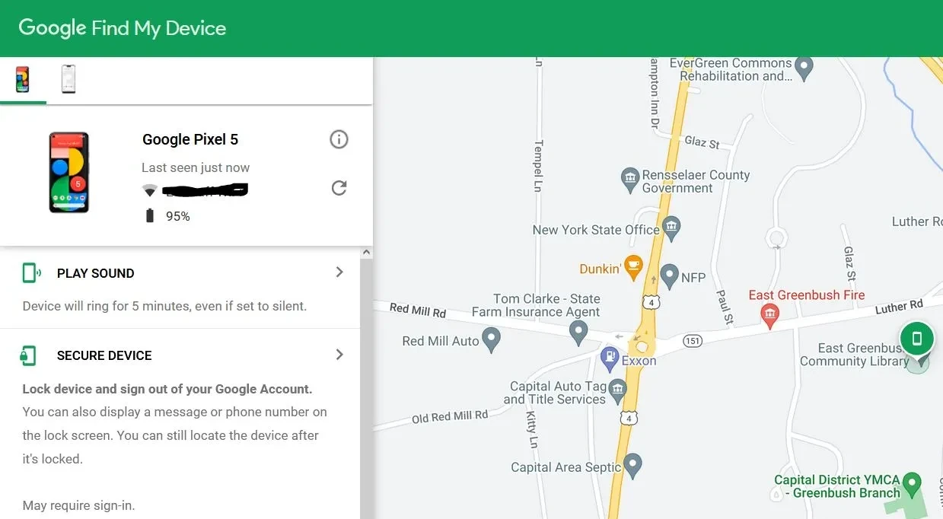
Task: Click the Route 151 shield on map
Action: tap(692, 341)
